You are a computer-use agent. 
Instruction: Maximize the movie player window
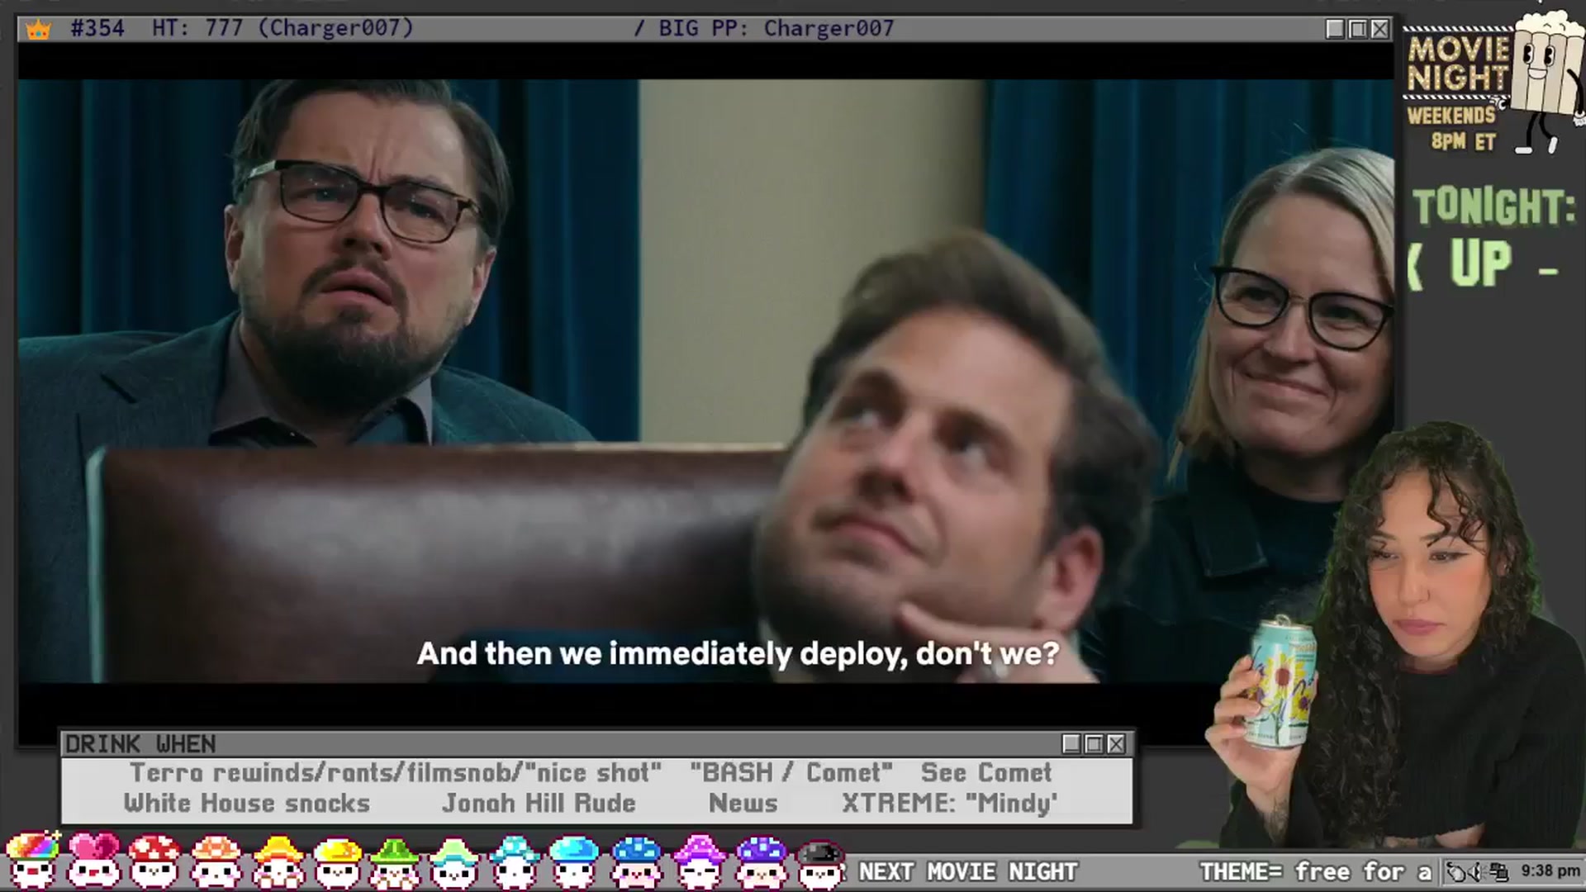[x=1357, y=29]
